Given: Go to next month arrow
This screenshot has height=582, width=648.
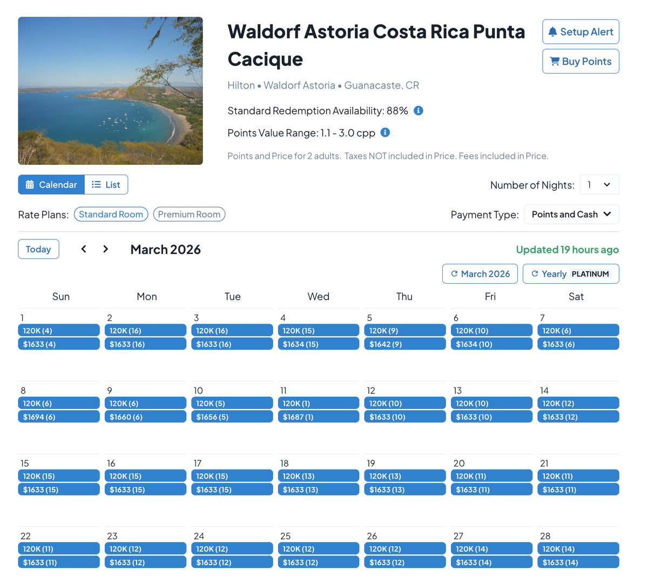Looking at the screenshot, I should 106,249.
